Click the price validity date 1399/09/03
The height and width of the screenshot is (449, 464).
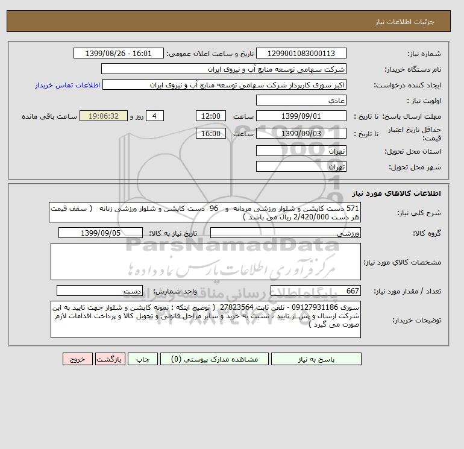[301, 133]
